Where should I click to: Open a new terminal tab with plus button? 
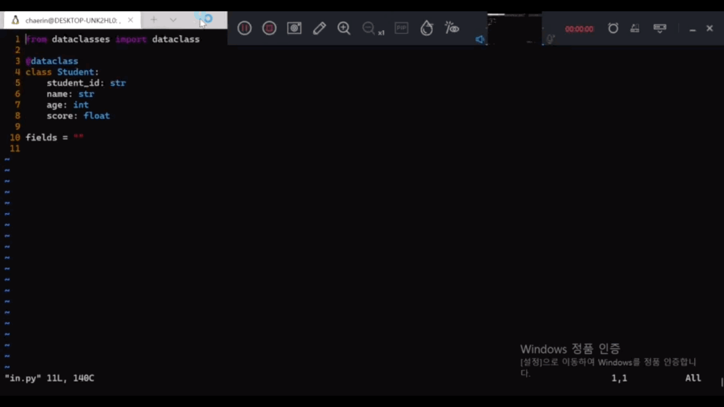point(154,20)
